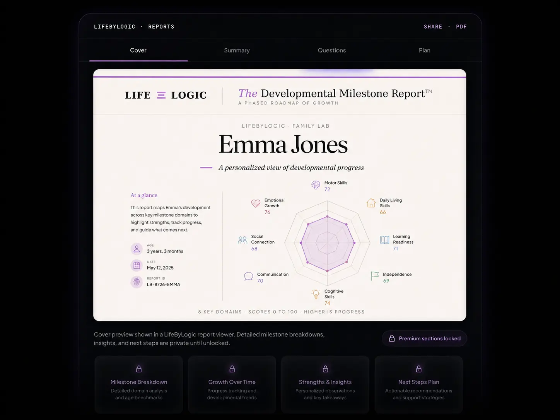Click the lock icon above Growth Over Time
Screen dimensions: 560x420
pyautogui.click(x=232, y=369)
